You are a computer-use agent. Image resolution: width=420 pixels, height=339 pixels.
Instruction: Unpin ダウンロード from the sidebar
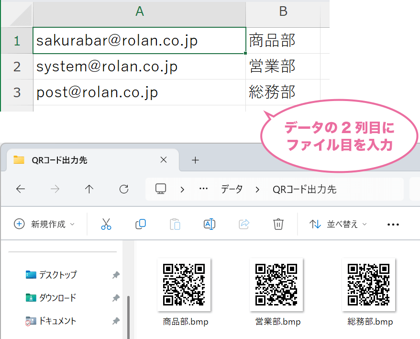[x=115, y=298]
